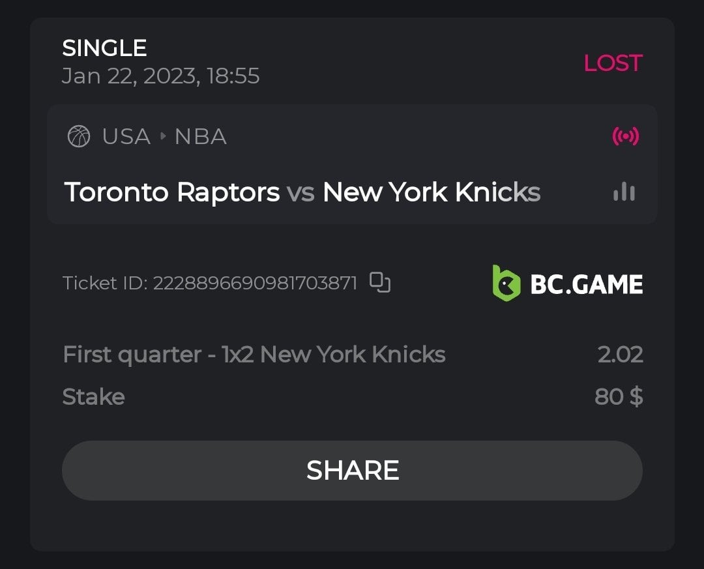This screenshot has width=704, height=569.
Task: Click the 80 $ stake amount
Action: tap(619, 396)
